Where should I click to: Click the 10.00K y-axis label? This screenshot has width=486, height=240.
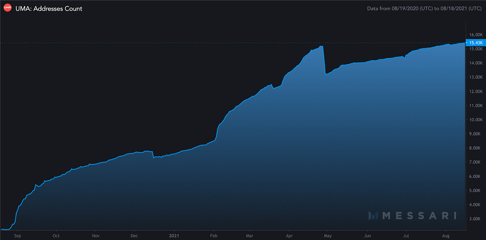click(475, 120)
